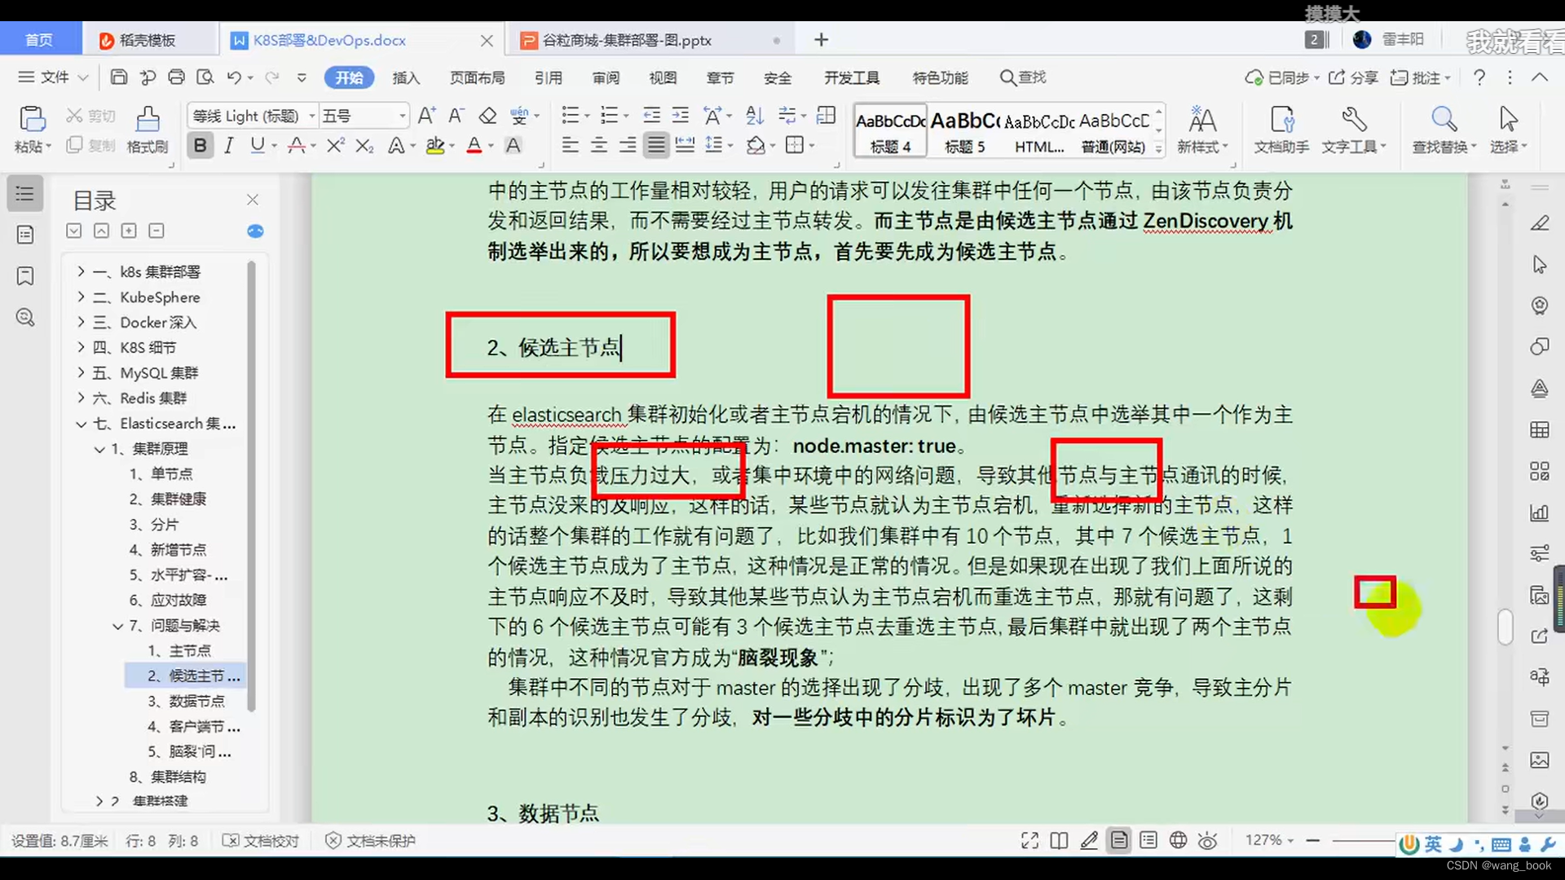The width and height of the screenshot is (1565, 880).
Task: Toggle underline formatting
Action: pos(257,145)
